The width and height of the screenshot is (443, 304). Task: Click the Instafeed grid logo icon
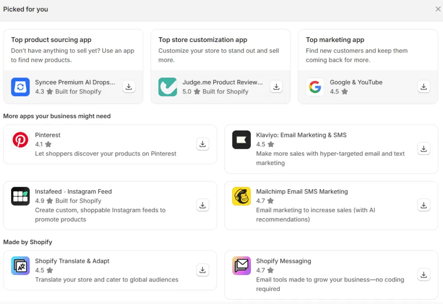click(20, 196)
